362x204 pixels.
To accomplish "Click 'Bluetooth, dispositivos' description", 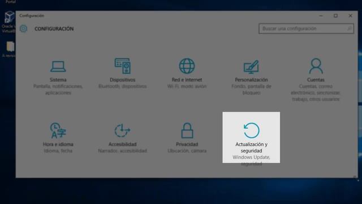I will pyautogui.click(x=122, y=86).
